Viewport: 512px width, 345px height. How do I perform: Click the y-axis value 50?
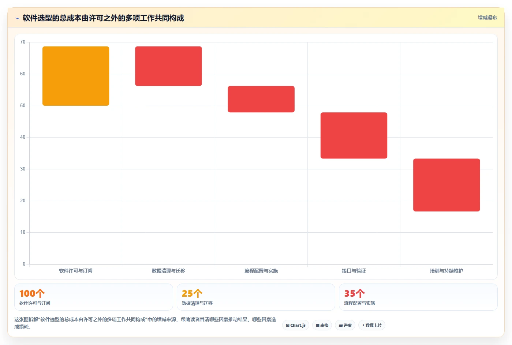click(x=23, y=106)
